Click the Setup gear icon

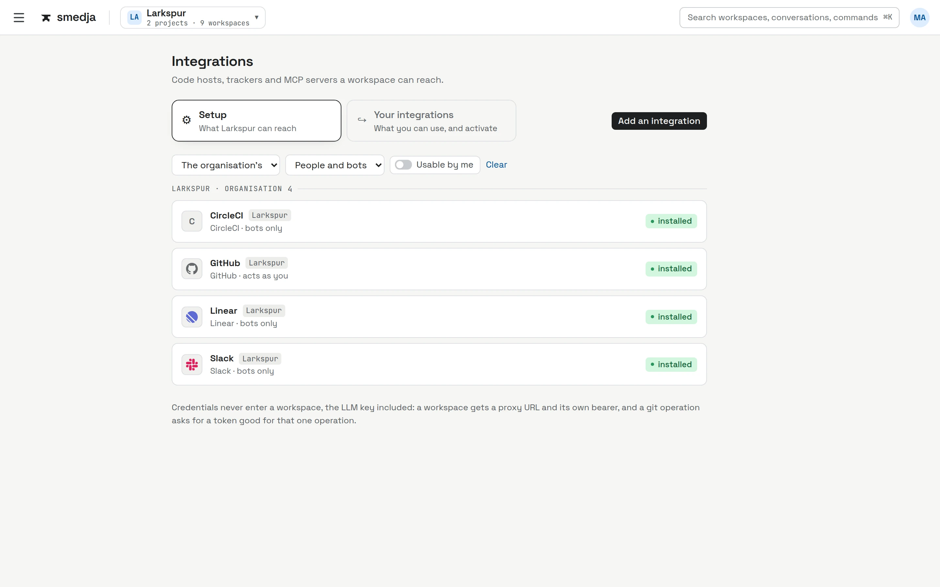tap(186, 120)
